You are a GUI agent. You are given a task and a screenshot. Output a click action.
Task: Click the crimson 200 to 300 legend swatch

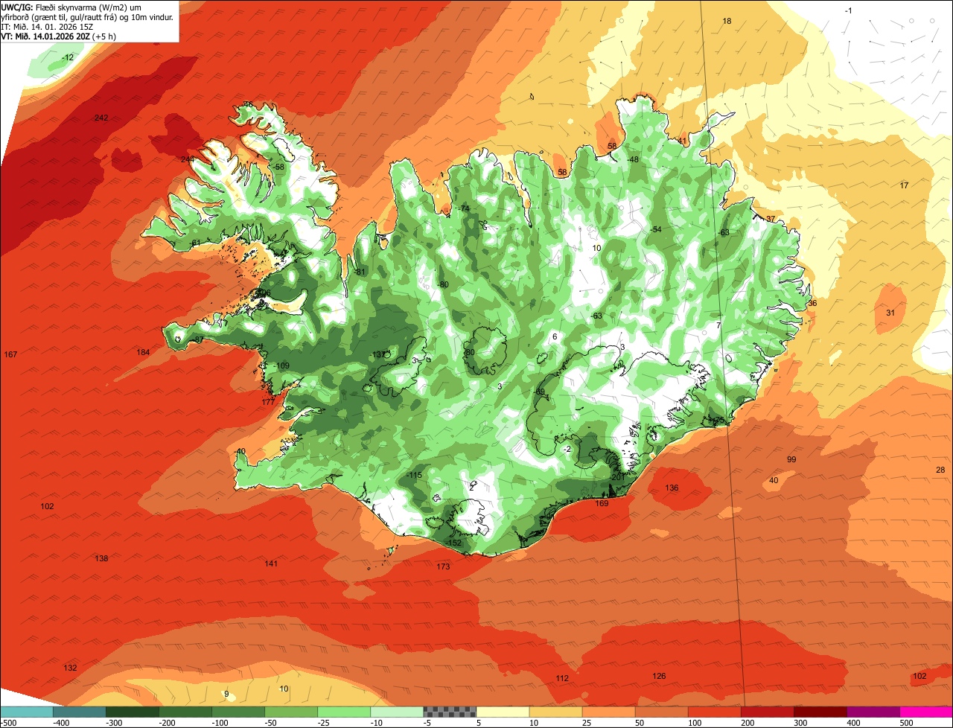(x=767, y=712)
